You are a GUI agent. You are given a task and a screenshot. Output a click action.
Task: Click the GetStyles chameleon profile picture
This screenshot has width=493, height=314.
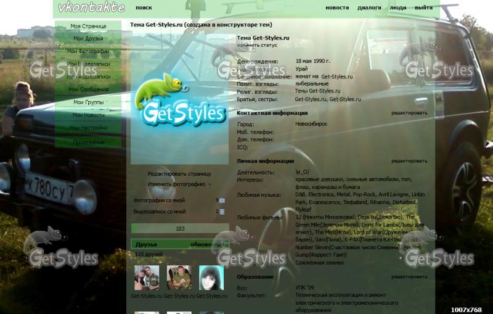coord(179,98)
